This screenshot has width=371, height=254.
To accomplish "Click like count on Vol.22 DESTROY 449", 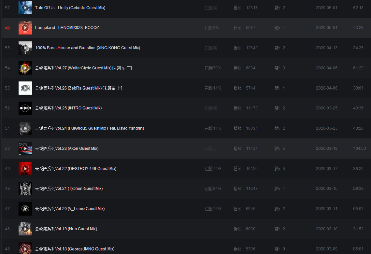I will click(280, 169).
